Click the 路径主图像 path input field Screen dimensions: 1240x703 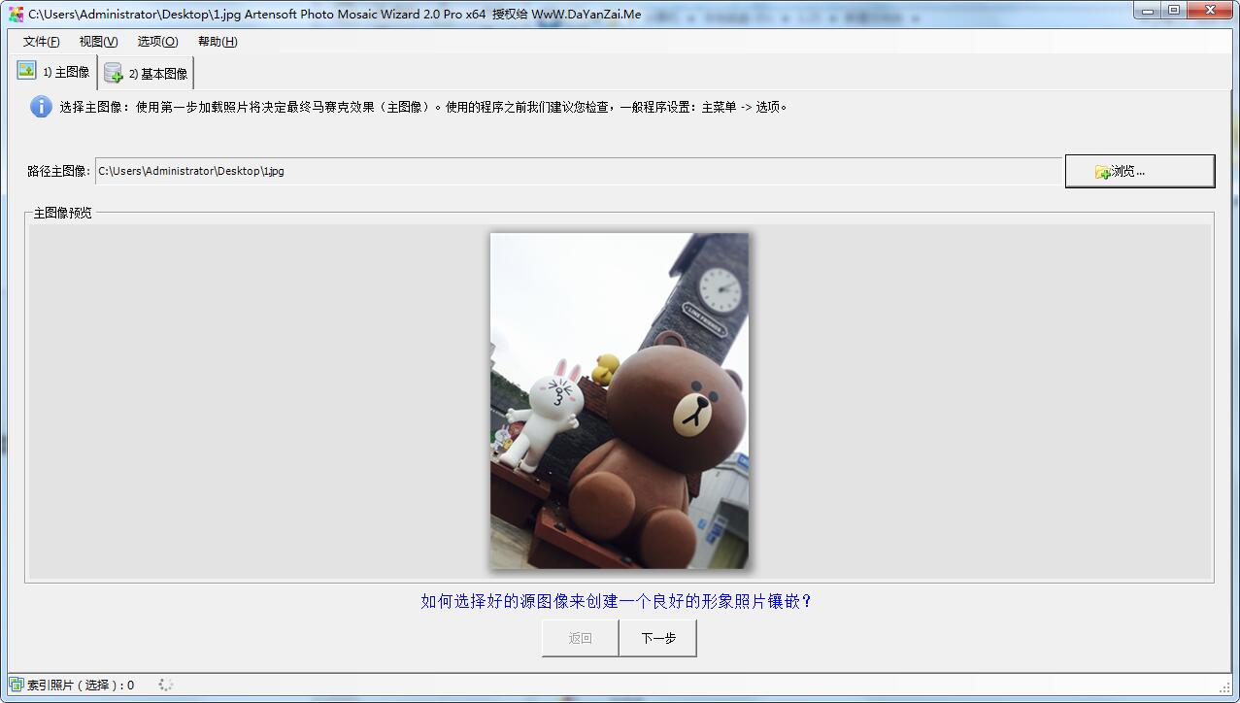[578, 171]
